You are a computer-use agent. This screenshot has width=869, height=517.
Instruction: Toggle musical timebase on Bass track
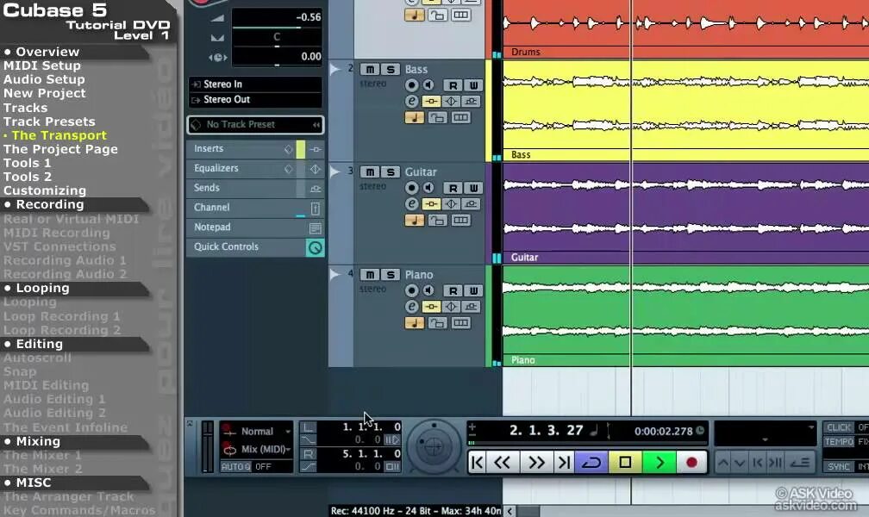(415, 117)
